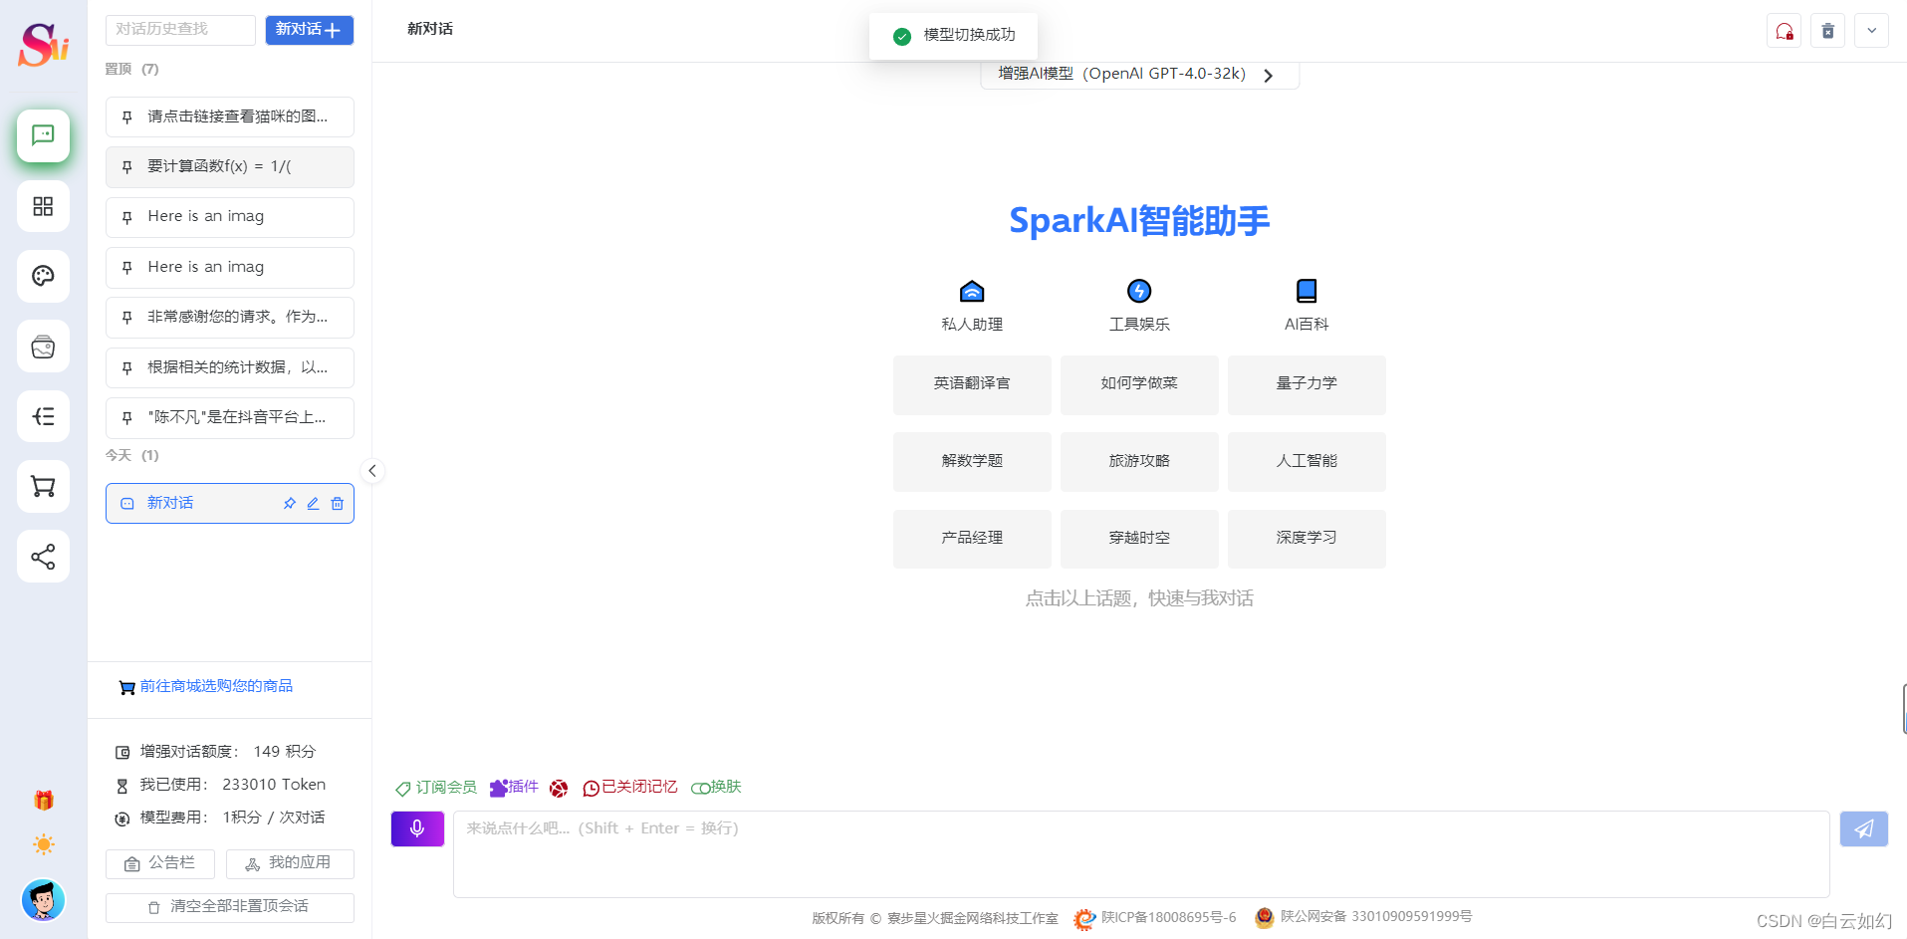Click the 旅游攻略 topic

click(x=1139, y=462)
